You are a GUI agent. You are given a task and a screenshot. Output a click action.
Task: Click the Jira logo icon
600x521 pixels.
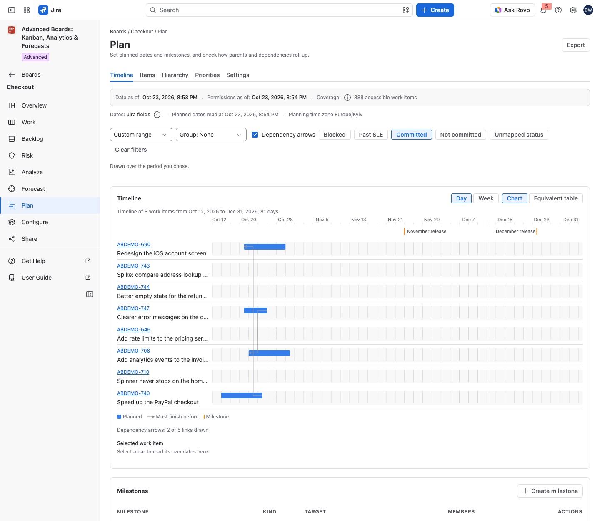click(x=43, y=10)
